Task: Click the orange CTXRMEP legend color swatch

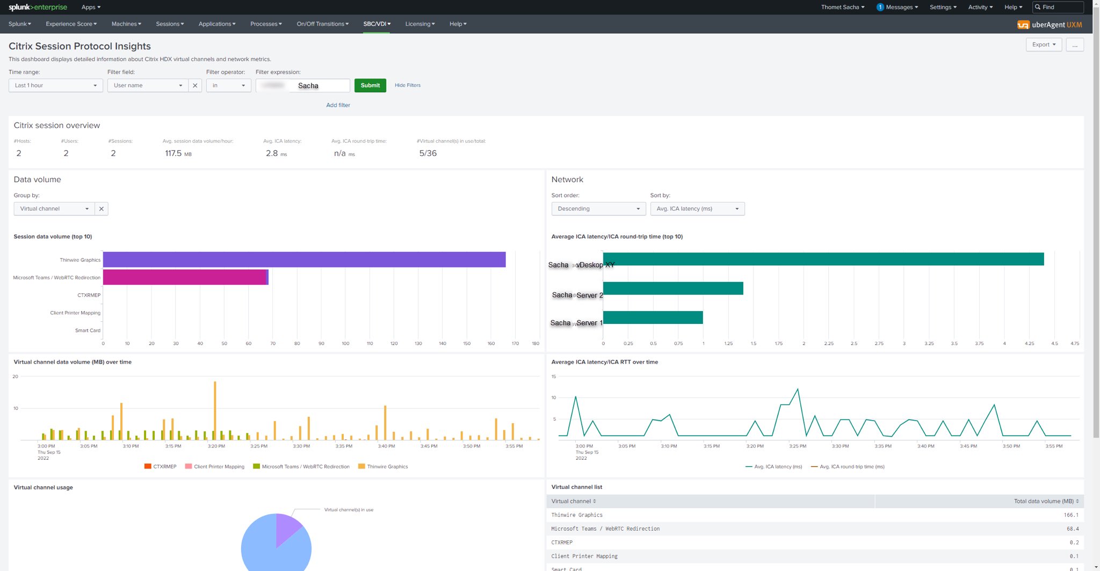Action: 147,466
